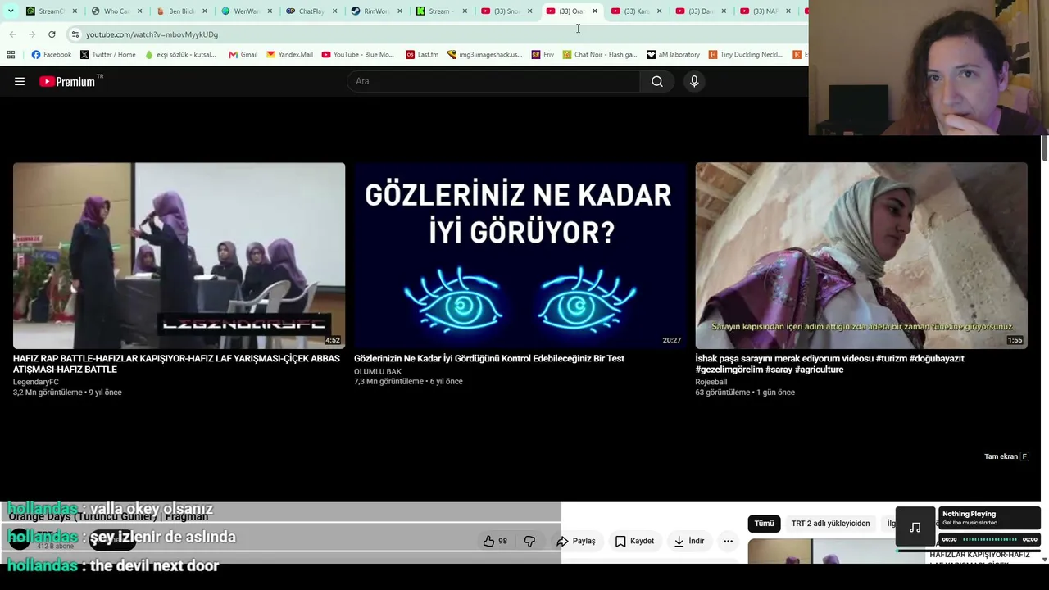This screenshot has width=1049, height=590.
Task: Select the Tümü filter chip
Action: 764,524
